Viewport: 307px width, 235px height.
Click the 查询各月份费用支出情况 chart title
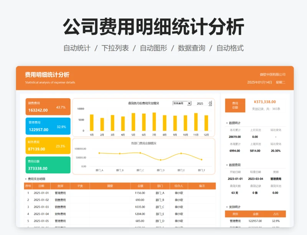point(144,103)
